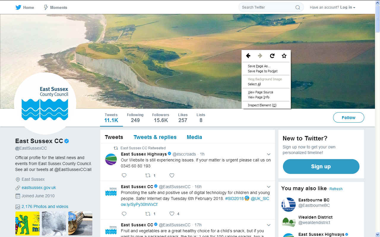The width and height of the screenshot is (380, 237).
Task: Click the @UK_SIC mention
Action: pos(260,198)
